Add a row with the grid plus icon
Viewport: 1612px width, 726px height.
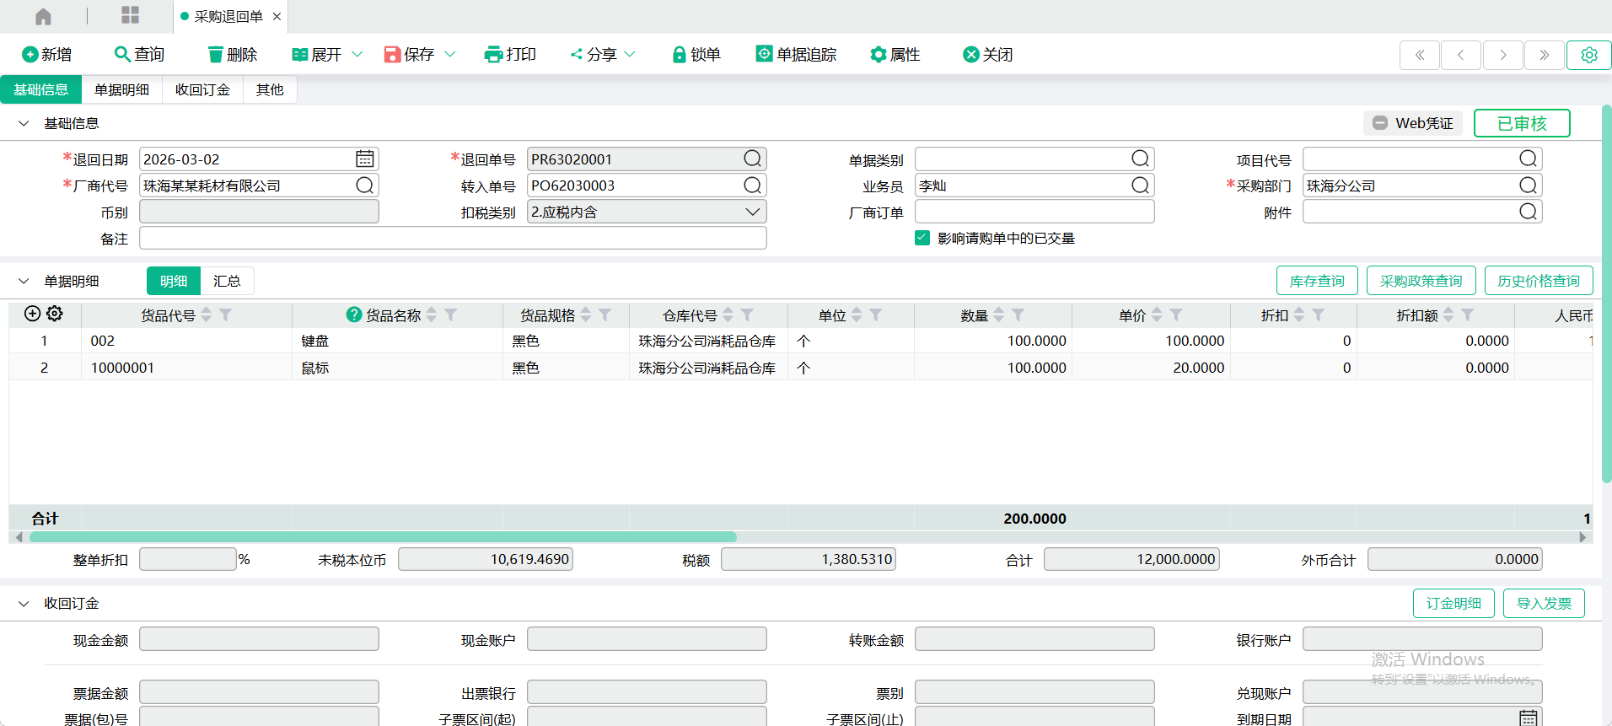tap(32, 314)
